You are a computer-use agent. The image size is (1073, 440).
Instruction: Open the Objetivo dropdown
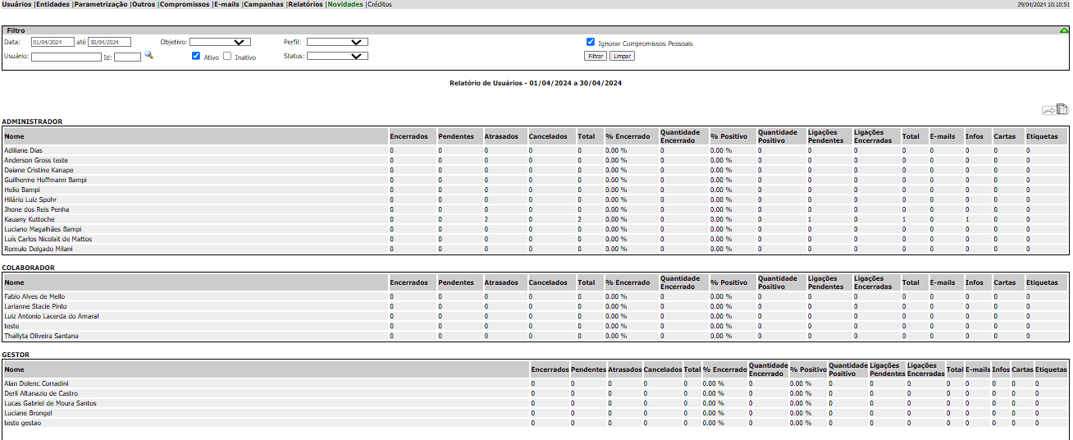coord(220,42)
